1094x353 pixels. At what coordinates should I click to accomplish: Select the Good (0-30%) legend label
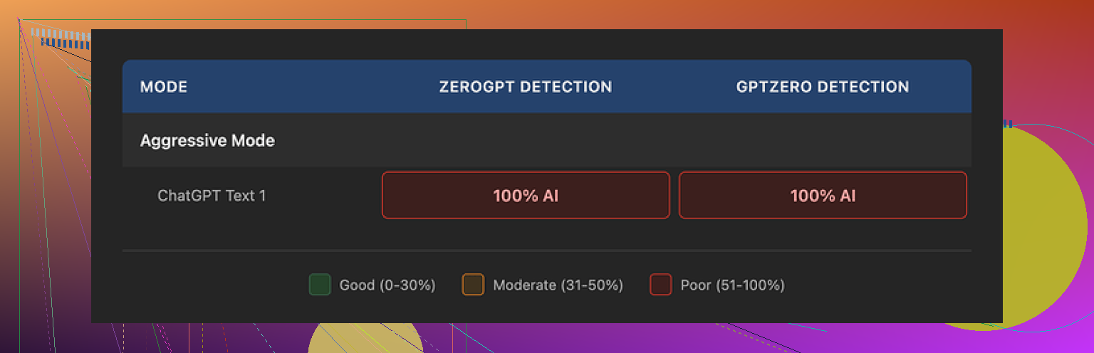(x=387, y=285)
